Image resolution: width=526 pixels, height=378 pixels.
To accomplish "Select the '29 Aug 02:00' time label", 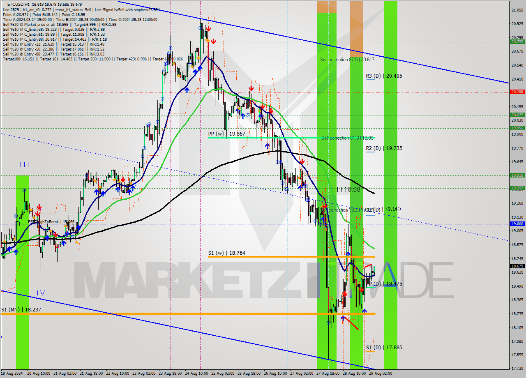I will (381, 374).
